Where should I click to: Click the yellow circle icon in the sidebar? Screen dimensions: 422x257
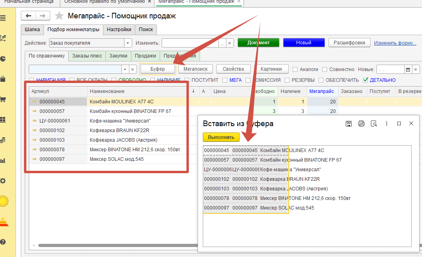point(4,201)
